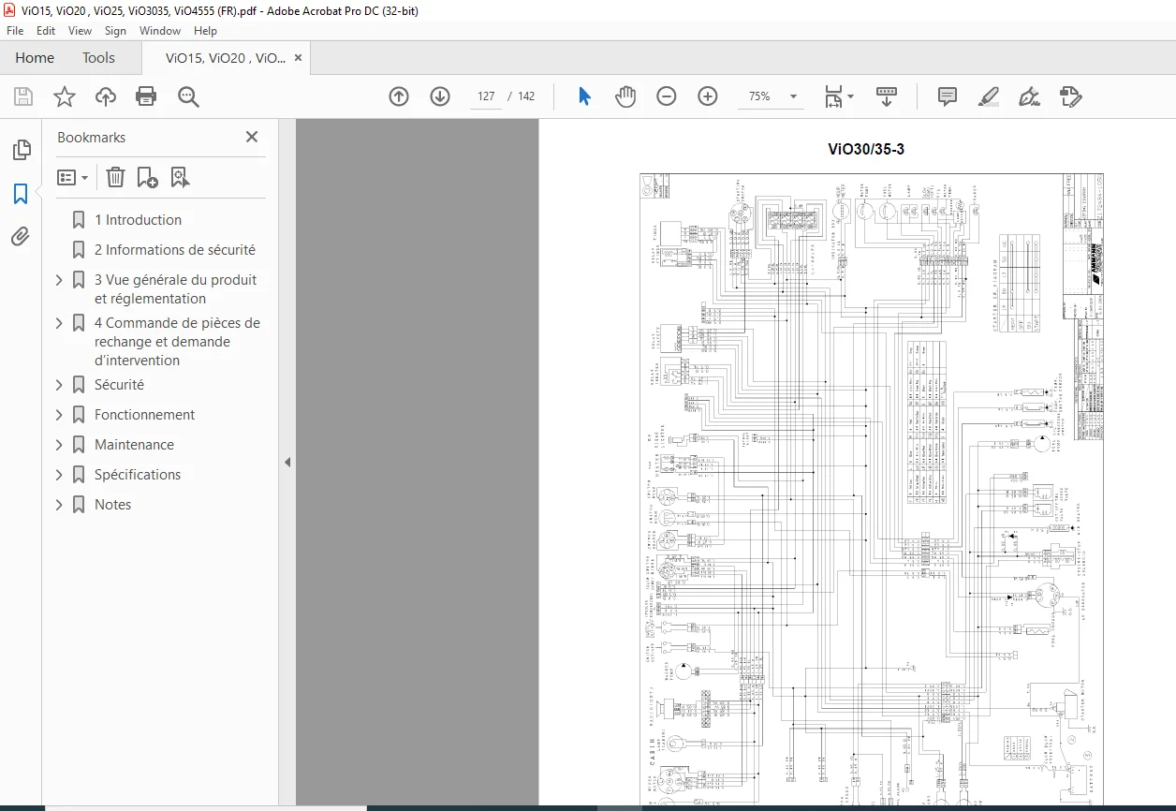
Task: Open the 'Fonctionnement' bookmark entry
Action: click(144, 415)
